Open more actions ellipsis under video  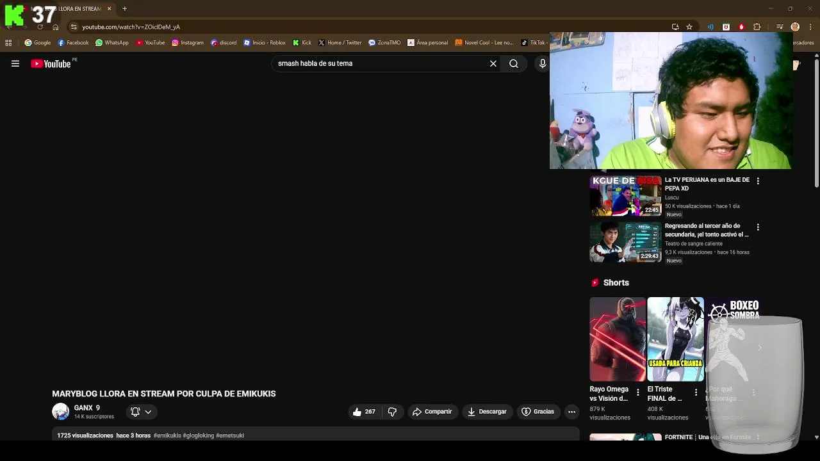pos(571,412)
